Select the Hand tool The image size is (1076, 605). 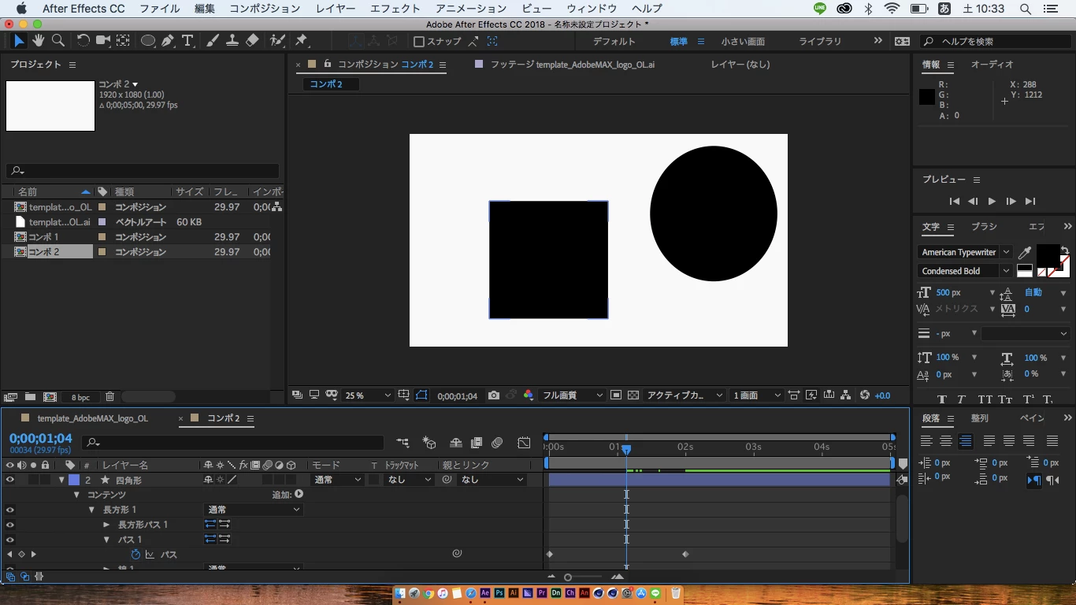point(38,41)
